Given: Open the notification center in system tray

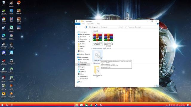Looking at the screenshot, I should (188, 105).
